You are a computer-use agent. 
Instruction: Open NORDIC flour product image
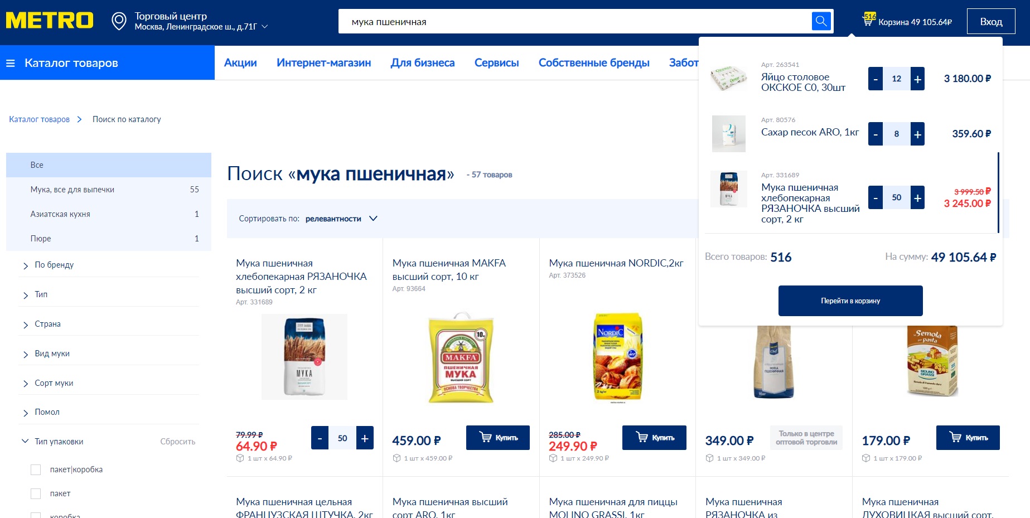click(x=617, y=357)
